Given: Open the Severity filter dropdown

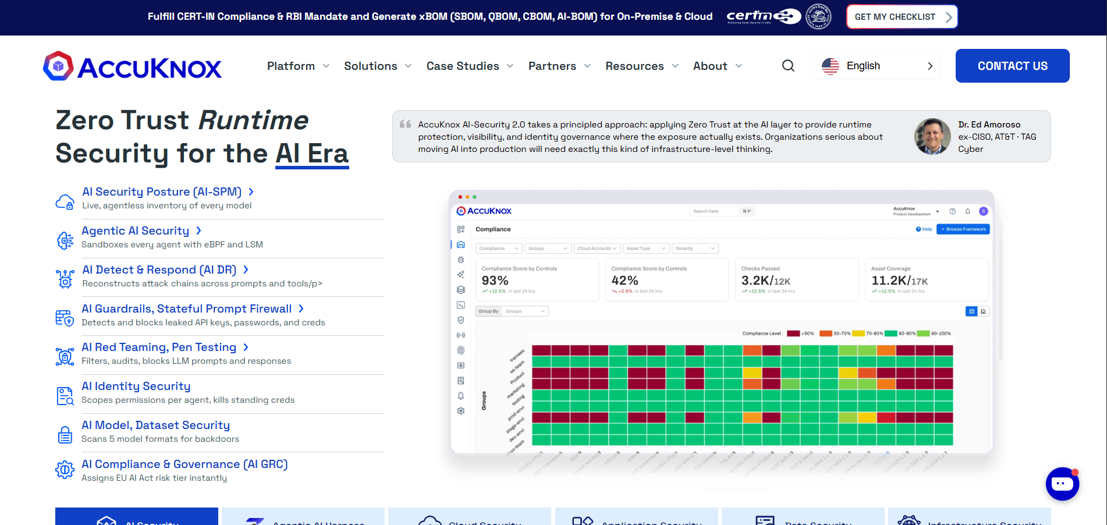Looking at the screenshot, I should coord(695,249).
